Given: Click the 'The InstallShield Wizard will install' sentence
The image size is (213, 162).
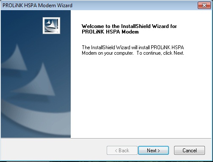Looking at the screenshot, I should point(133,47).
